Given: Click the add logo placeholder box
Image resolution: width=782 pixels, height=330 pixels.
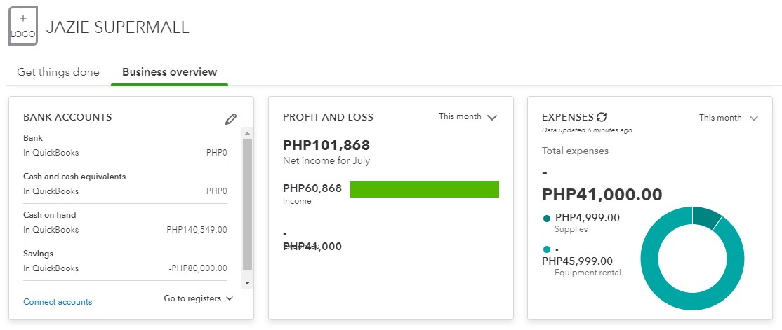Looking at the screenshot, I should point(22,27).
